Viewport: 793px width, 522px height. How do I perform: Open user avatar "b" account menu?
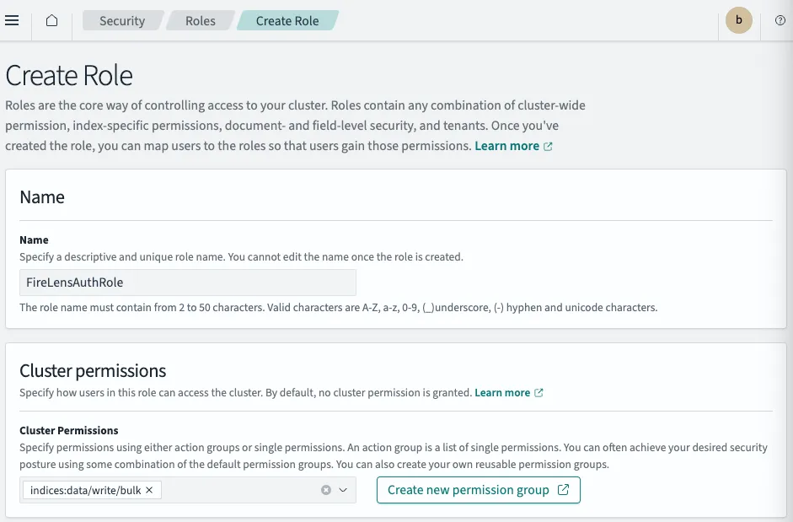point(739,20)
